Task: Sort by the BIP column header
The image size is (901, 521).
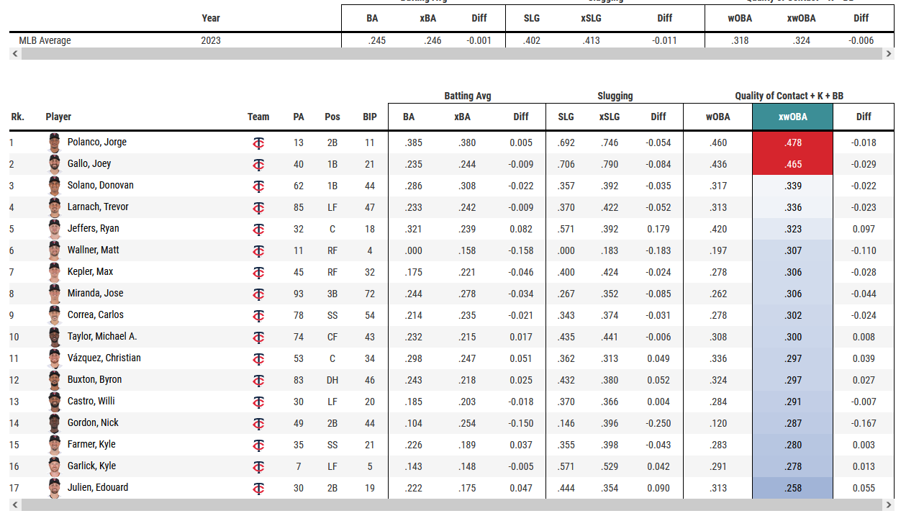Action: click(x=370, y=117)
